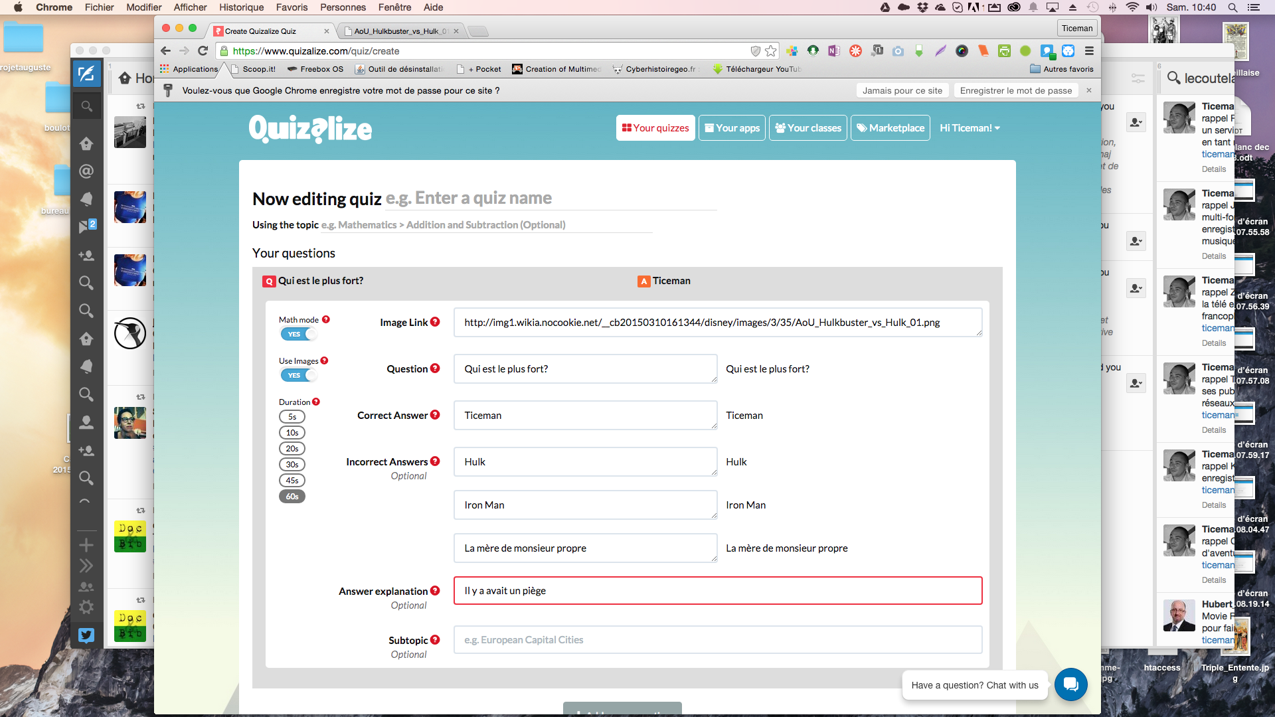
Task: Open Autres favoris bookmarks folder
Action: [x=1061, y=69]
